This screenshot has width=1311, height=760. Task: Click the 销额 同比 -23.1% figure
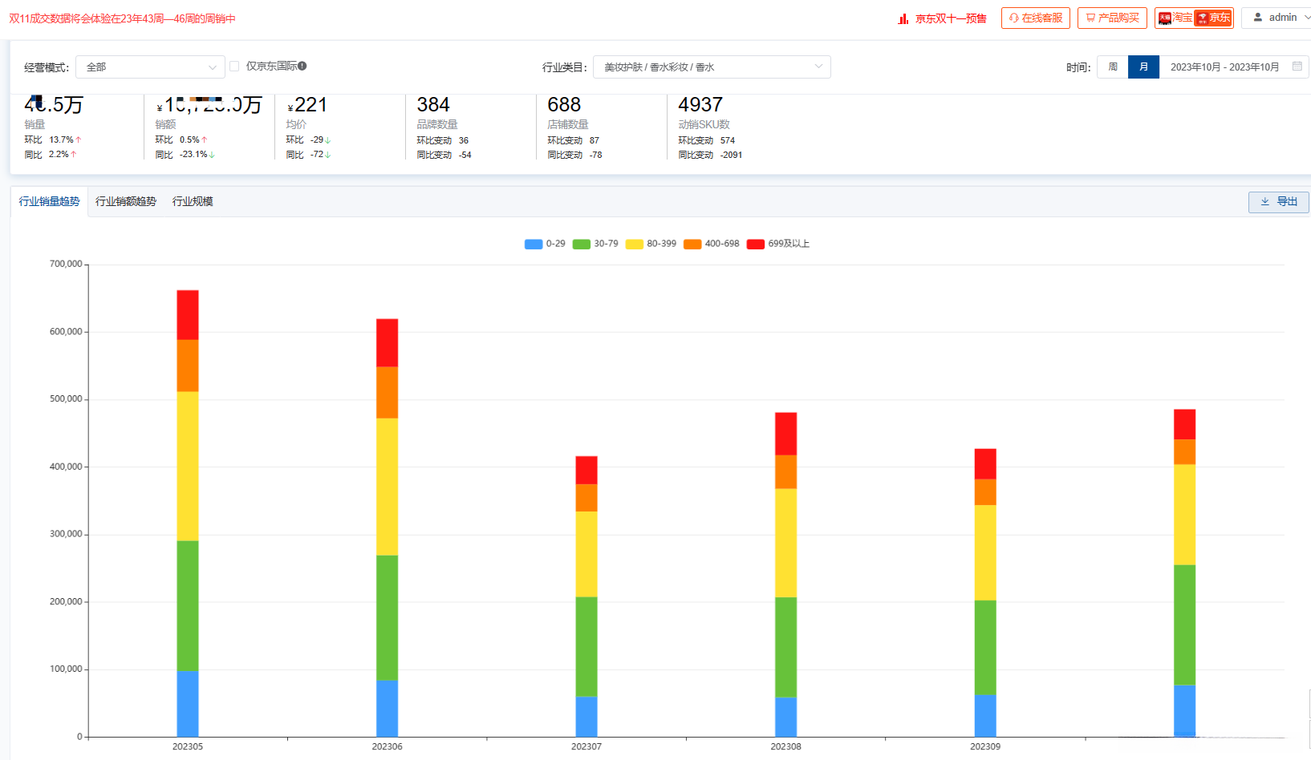coord(193,154)
